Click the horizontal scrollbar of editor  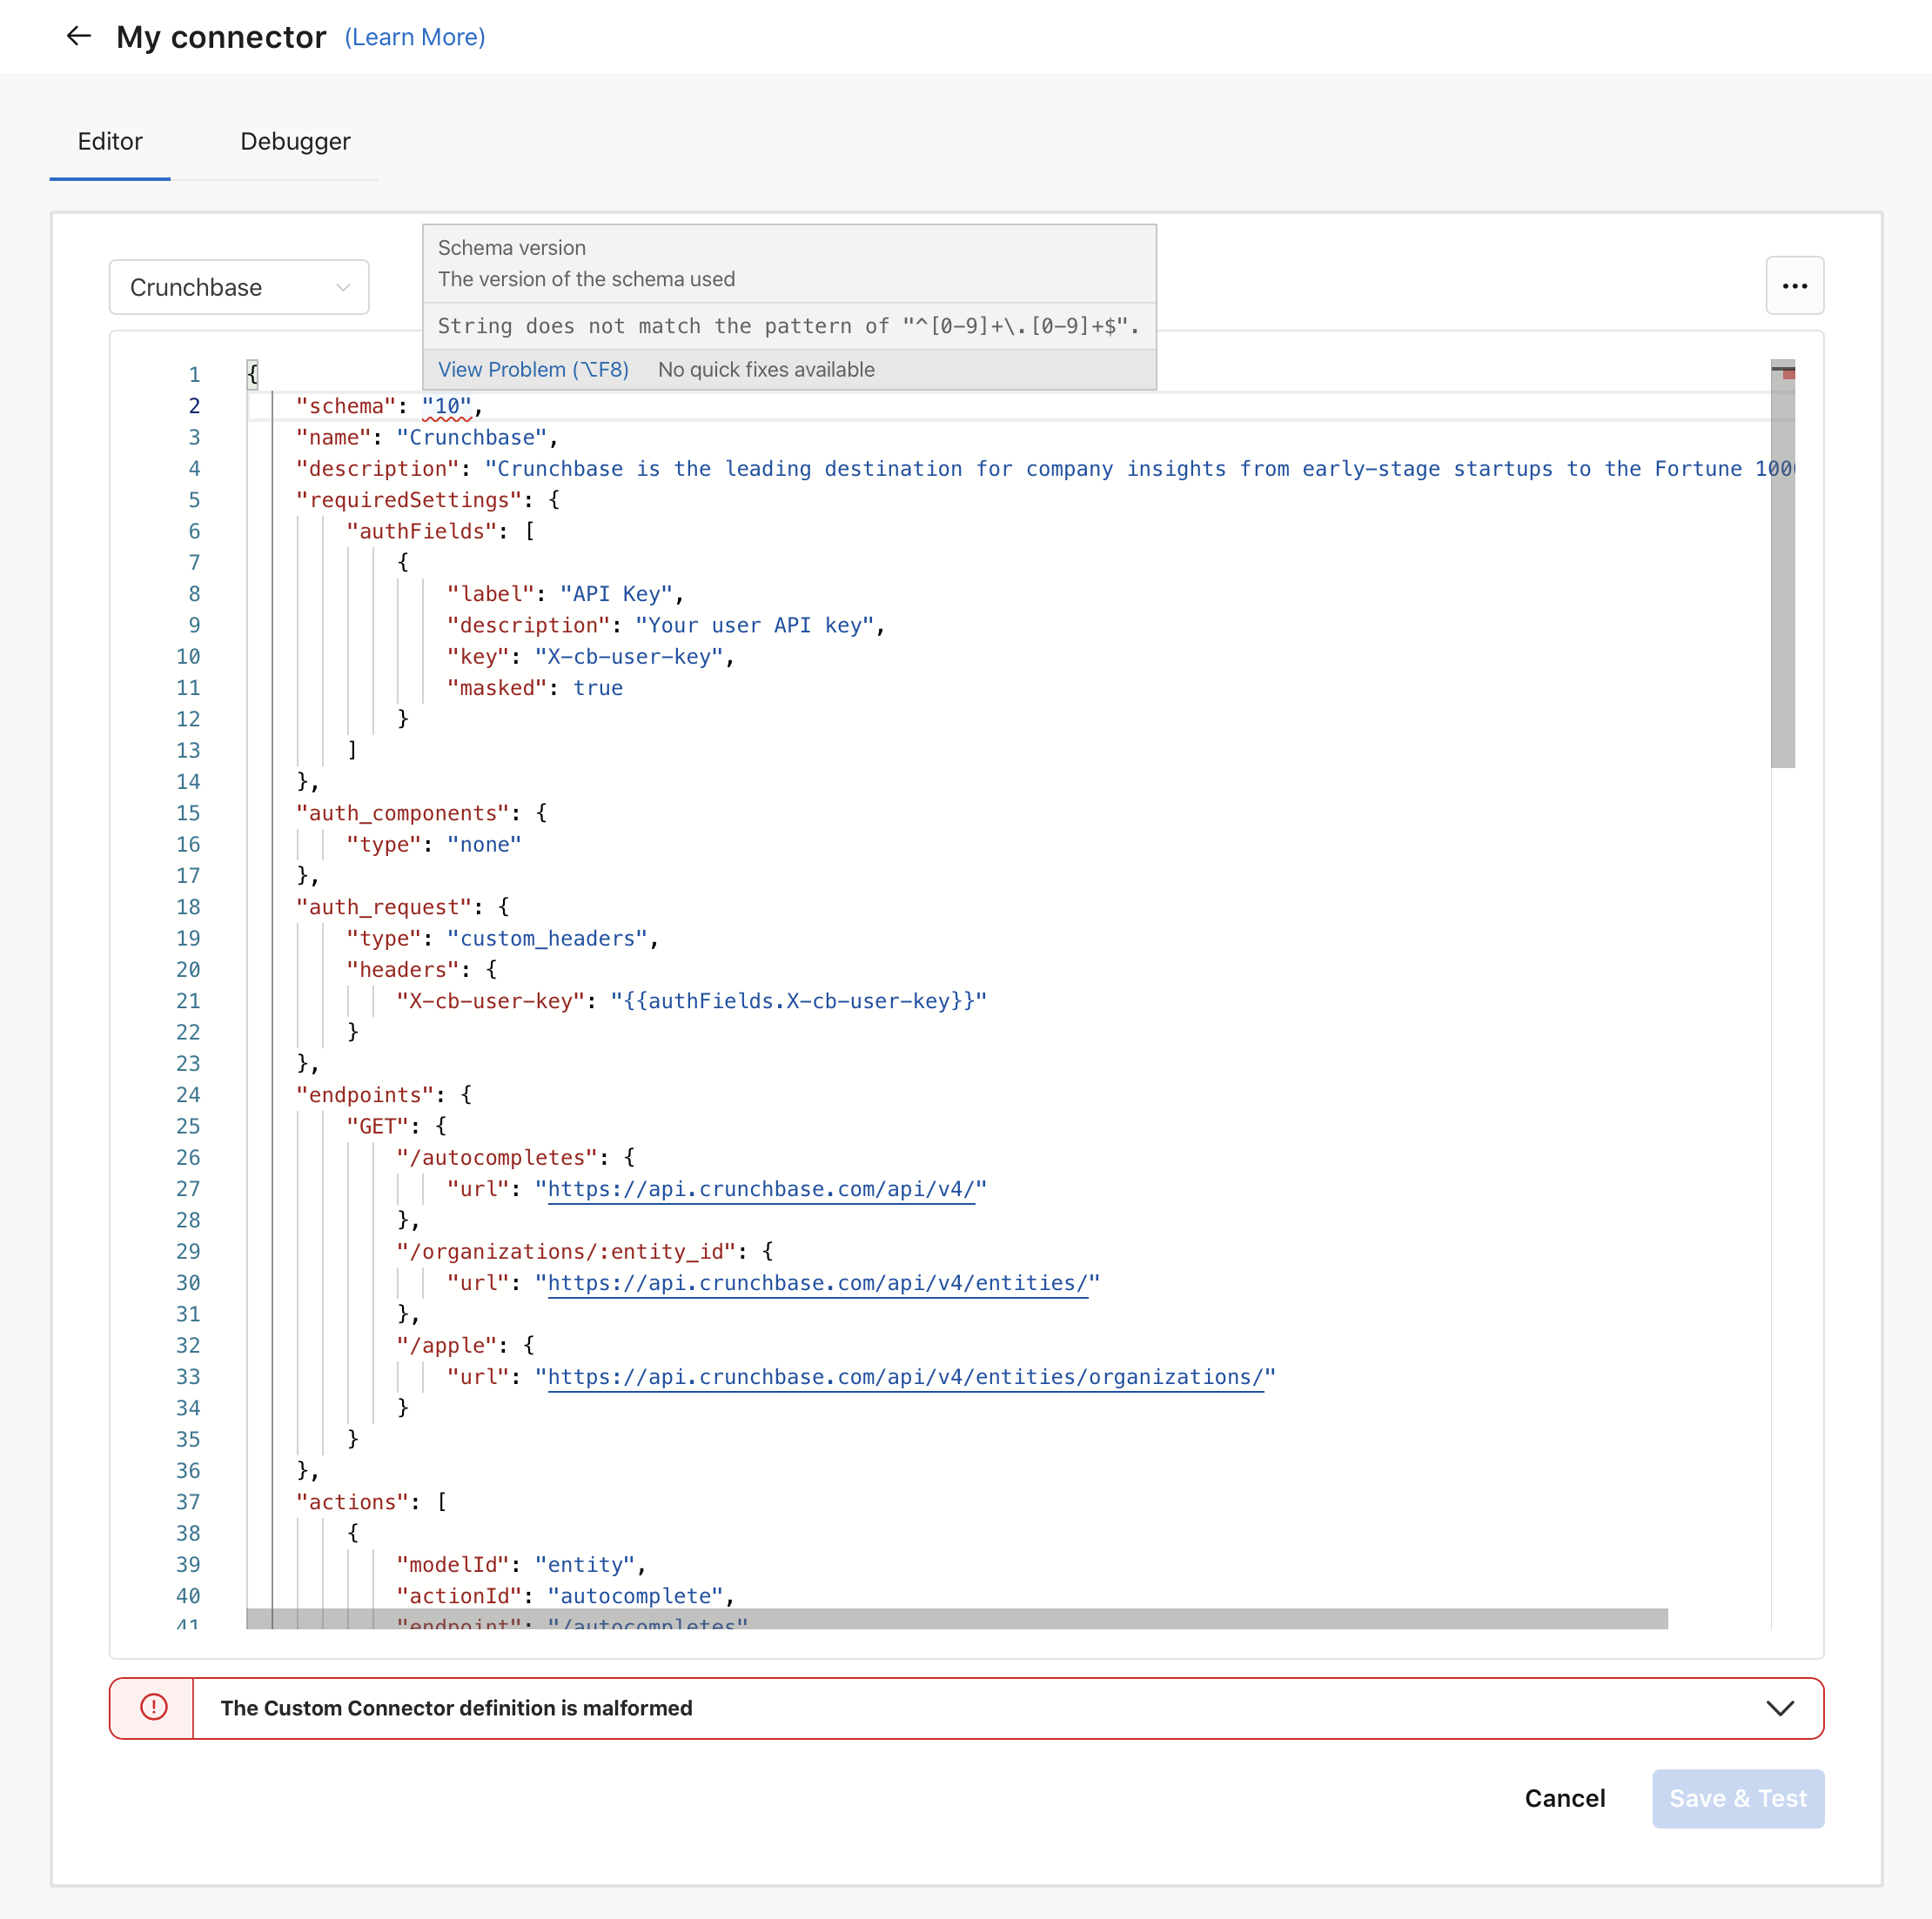click(956, 1618)
